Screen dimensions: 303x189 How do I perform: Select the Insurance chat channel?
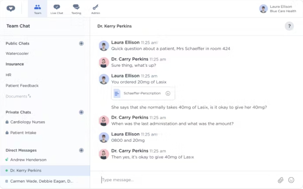[x=15, y=64]
